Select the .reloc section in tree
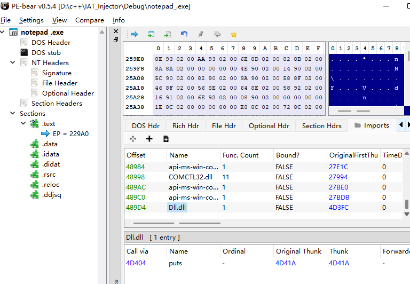410x284 pixels. pos(51,185)
